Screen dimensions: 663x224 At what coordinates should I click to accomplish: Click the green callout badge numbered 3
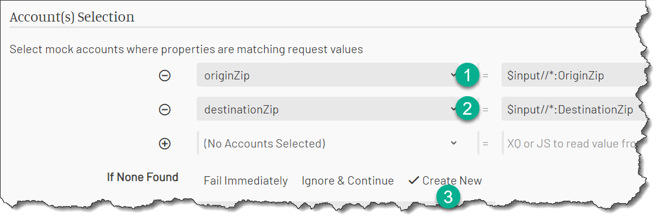click(448, 197)
